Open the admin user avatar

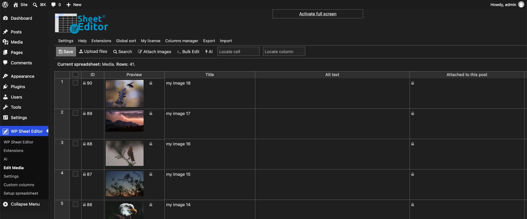click(521, 5)
